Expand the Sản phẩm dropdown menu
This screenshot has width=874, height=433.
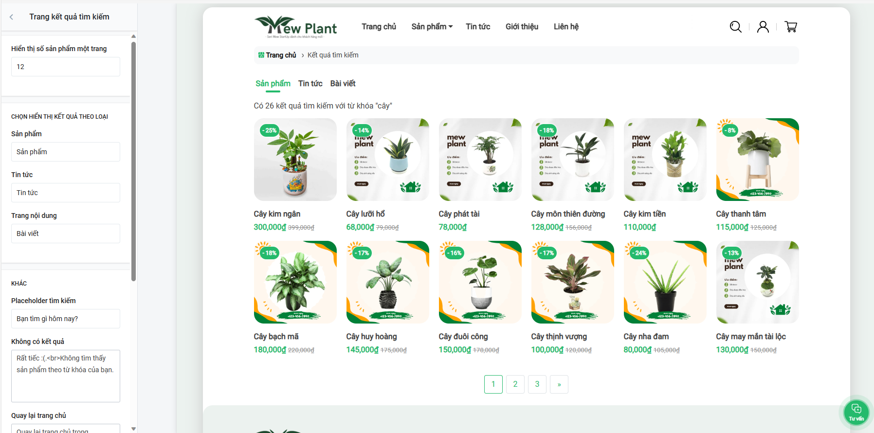[432, 27]
